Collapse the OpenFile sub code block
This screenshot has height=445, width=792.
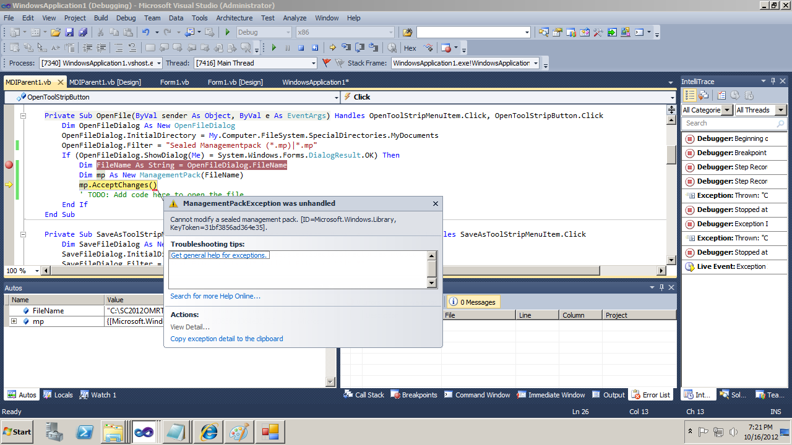pos(23,116)
